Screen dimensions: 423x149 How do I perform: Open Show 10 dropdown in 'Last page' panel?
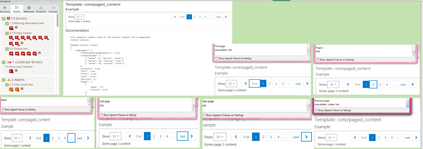point(116,136)
